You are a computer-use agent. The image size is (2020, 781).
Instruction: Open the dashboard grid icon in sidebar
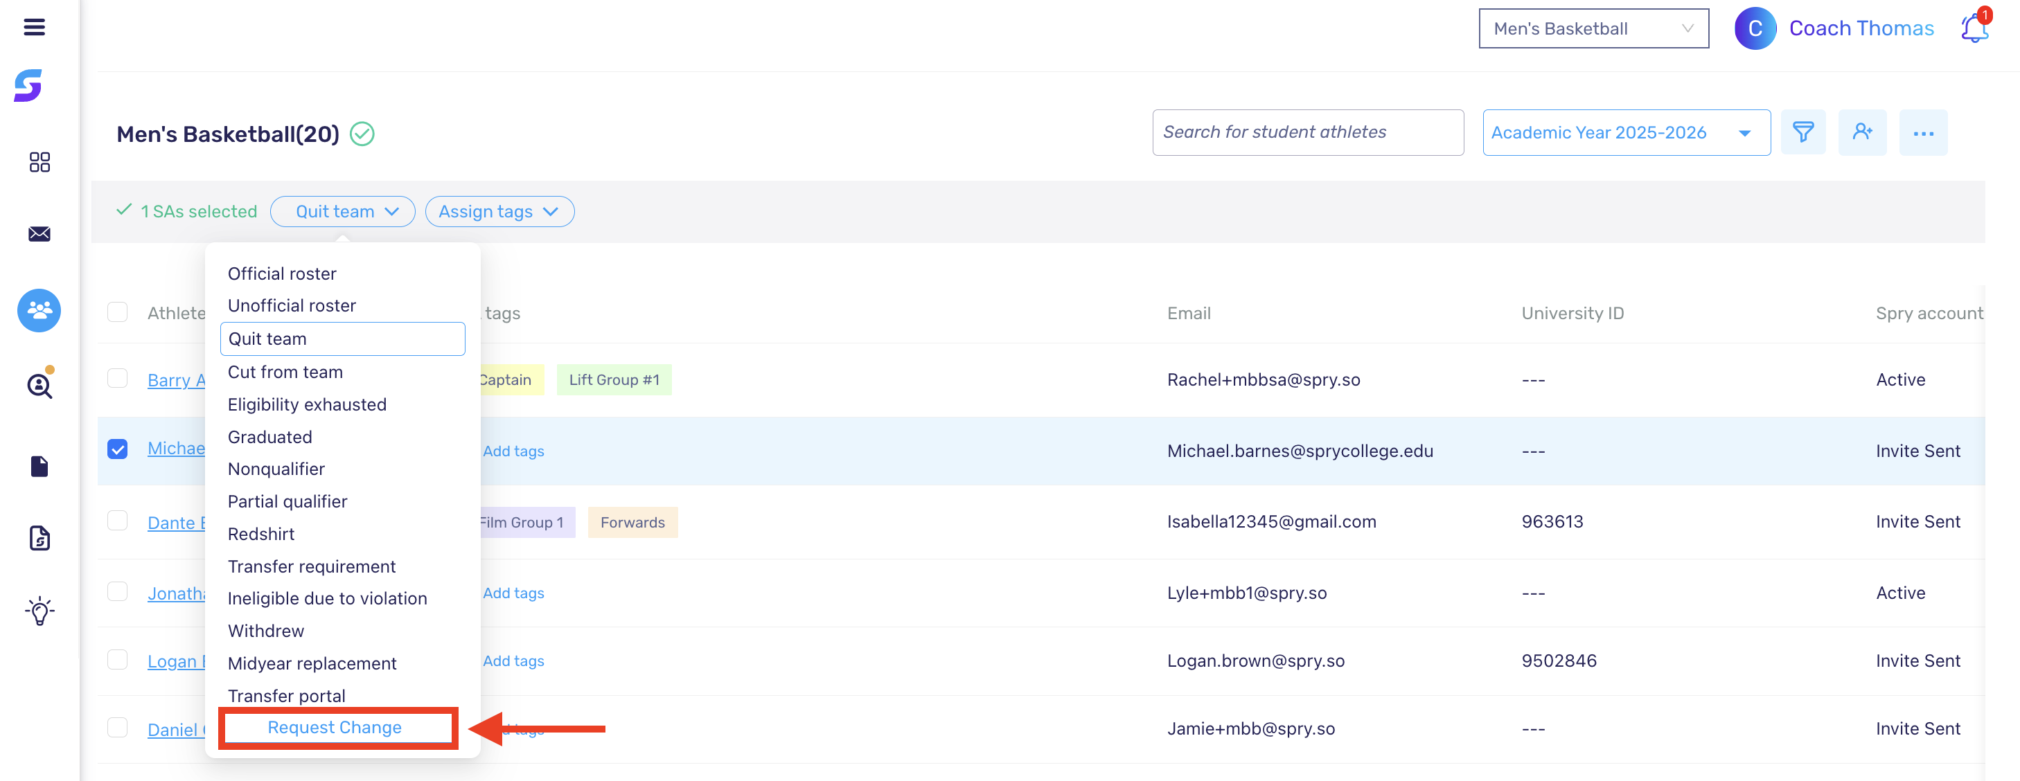point(39,162)
